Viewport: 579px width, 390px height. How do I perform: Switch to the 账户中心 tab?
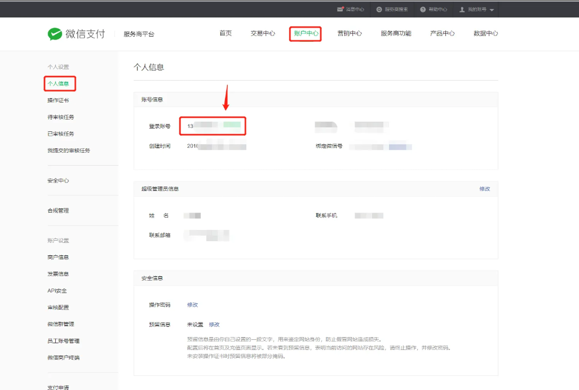(306, 34)
